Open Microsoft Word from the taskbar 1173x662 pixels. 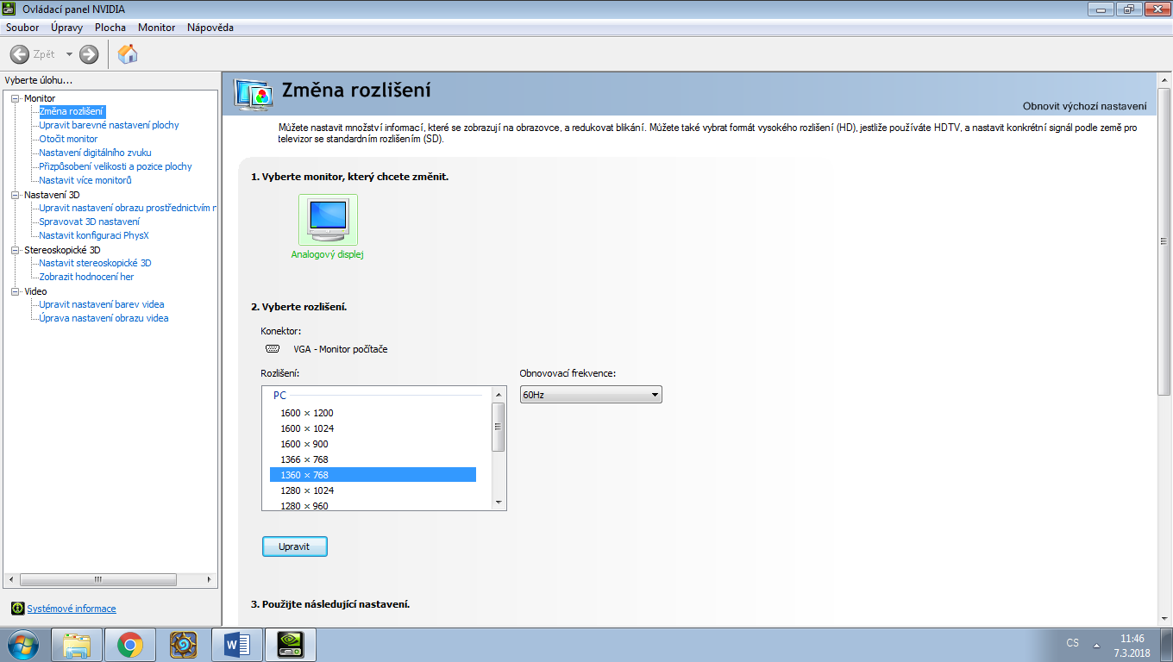[x=237, y=645]
